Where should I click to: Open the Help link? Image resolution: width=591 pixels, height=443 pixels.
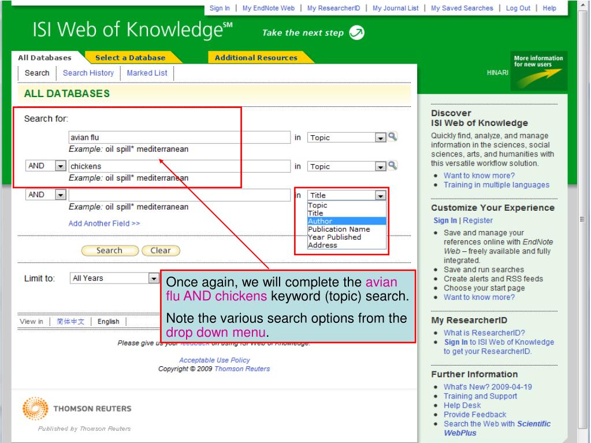click(x=549, y=8)
